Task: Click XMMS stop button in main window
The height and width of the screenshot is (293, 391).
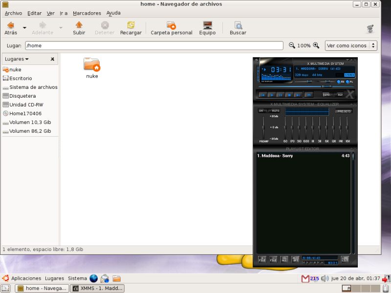Action: (x=289, y=95)
